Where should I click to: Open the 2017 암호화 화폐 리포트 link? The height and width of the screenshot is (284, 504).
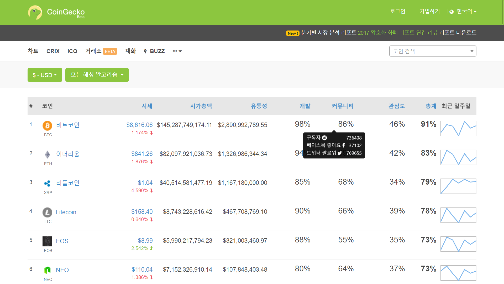coord(397,33)
